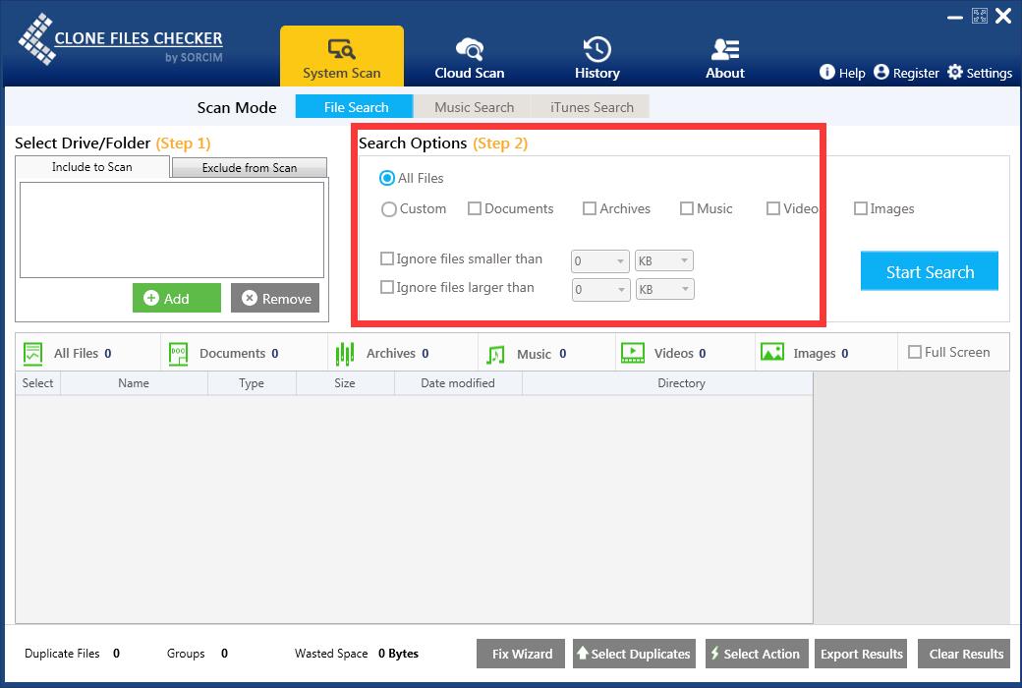Image resolution: width=1022 pixels, height=688 pixels.
Task: Open the About tab
Action: pos(725,58)
